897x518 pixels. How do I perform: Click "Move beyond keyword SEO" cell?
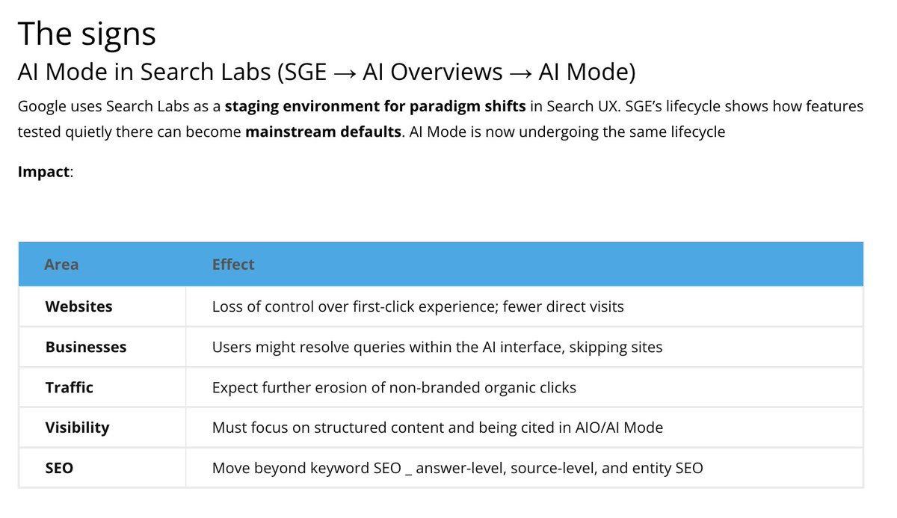click(457, 468)
